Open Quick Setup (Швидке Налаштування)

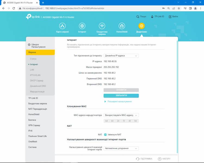click(x=37, y=46)
